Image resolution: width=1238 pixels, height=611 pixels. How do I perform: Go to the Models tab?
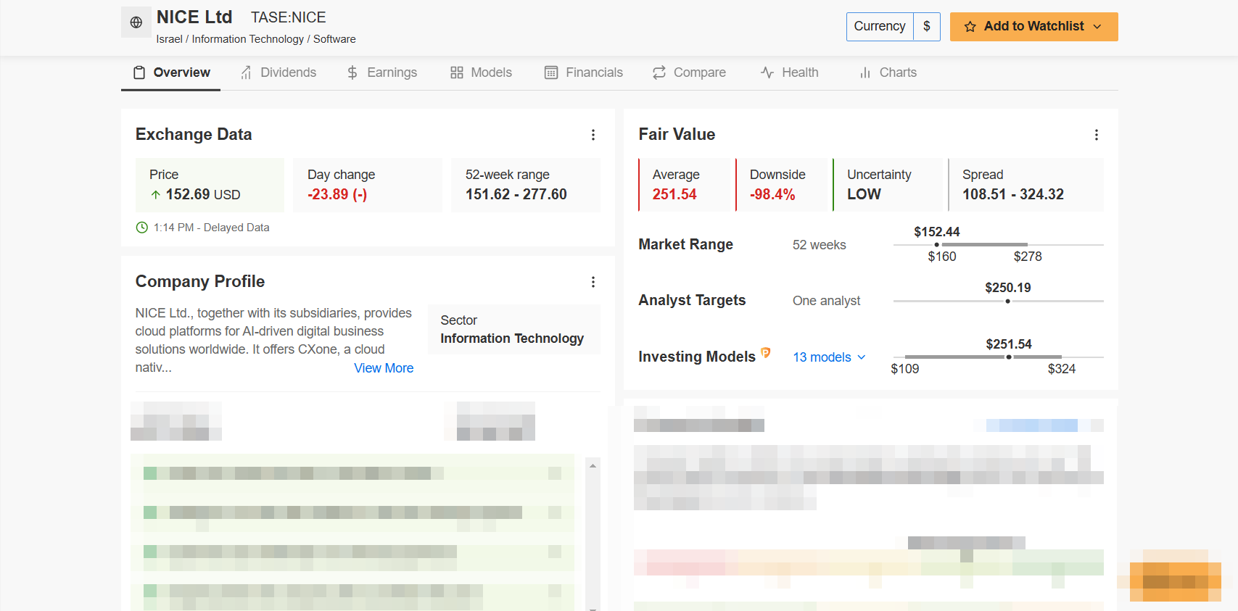[x=482, y=72]
